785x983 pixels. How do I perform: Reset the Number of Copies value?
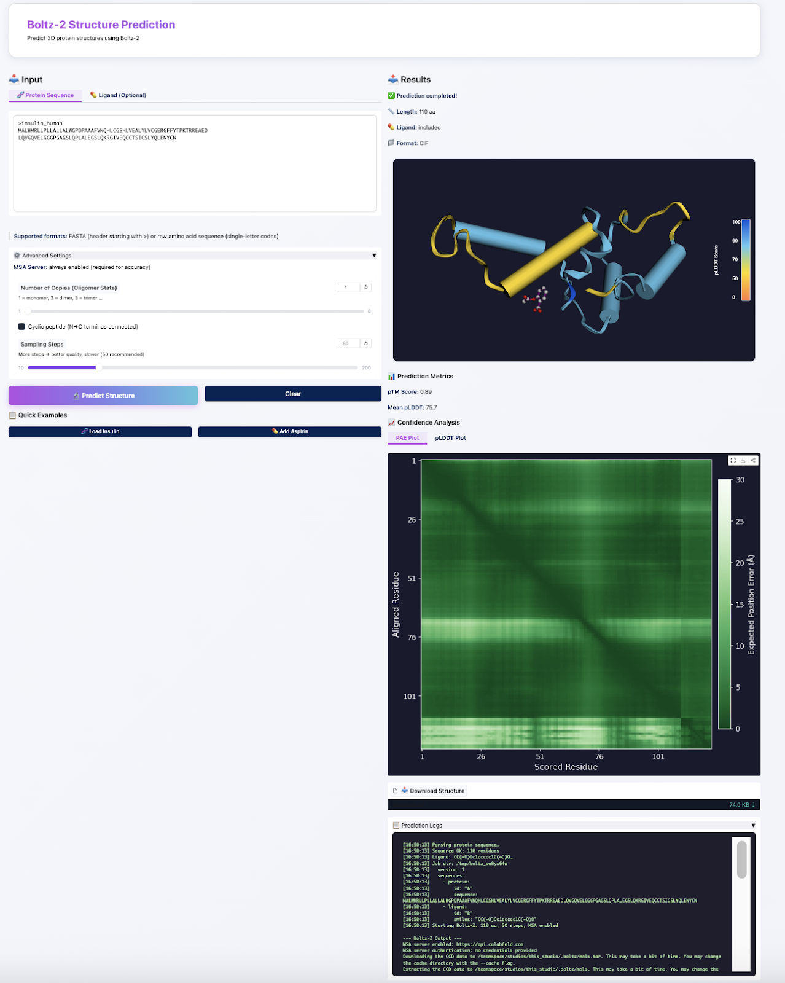tap(365, 287)
